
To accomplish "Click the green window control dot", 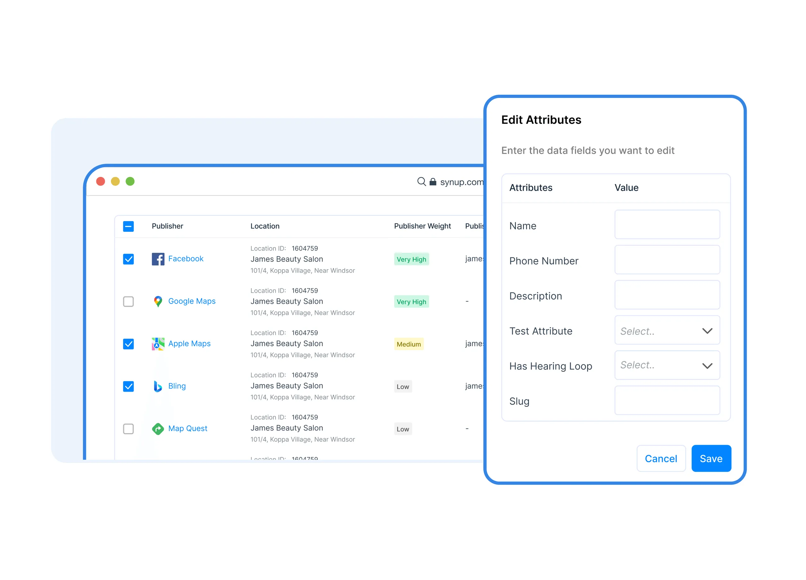I will click(x=130, y=182).
